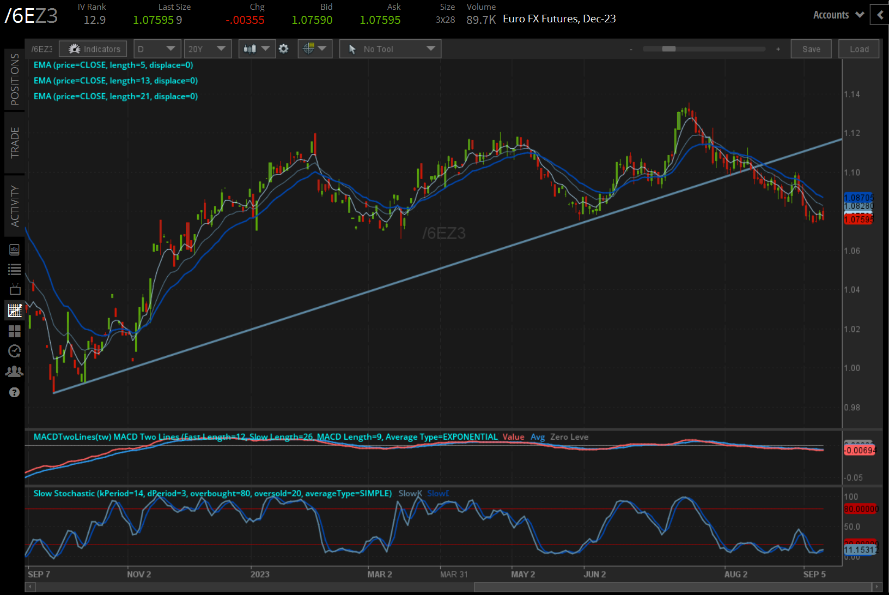The width and height of the screenshot is (889, 595).
Task: Expand the crosshair cursor mode dropdown
Action: coord(315,49)
